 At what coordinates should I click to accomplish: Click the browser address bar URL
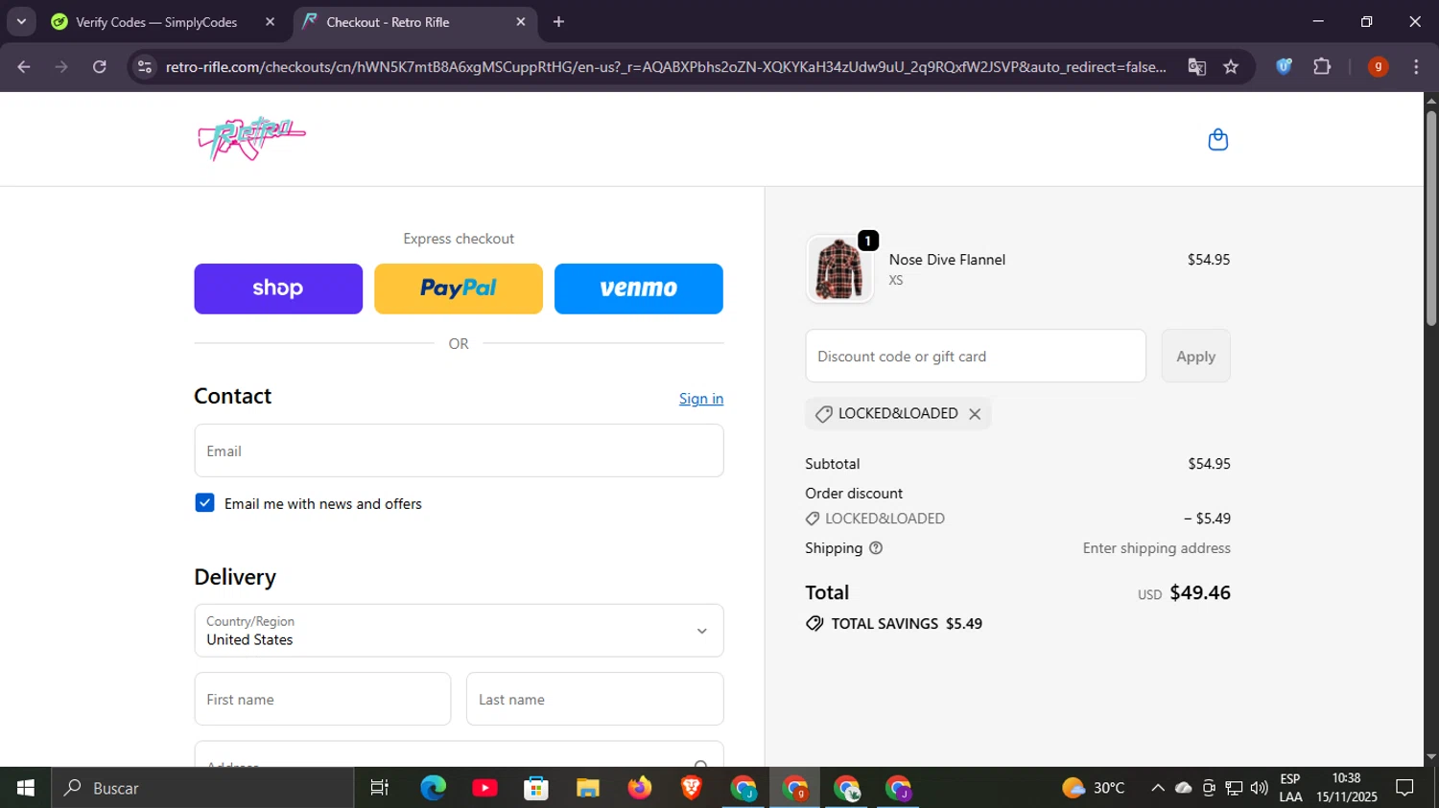[x=666, y=67]
